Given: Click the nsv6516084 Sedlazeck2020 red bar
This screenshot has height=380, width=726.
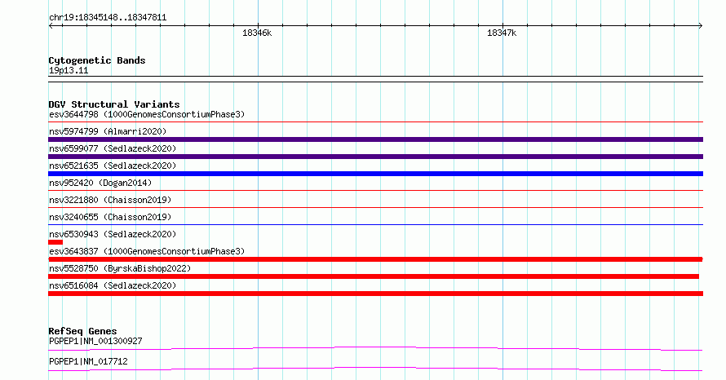Looking at the screenshot, I should coord(375,294).
